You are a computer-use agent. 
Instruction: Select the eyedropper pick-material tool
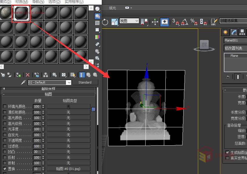23,82
